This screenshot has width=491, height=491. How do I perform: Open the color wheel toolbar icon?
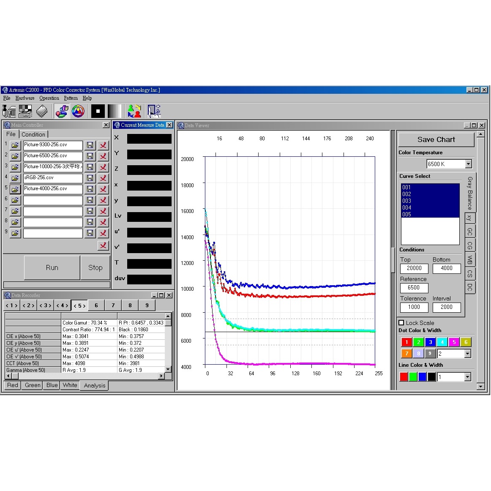pyautogui.click(x=78, y=112)
